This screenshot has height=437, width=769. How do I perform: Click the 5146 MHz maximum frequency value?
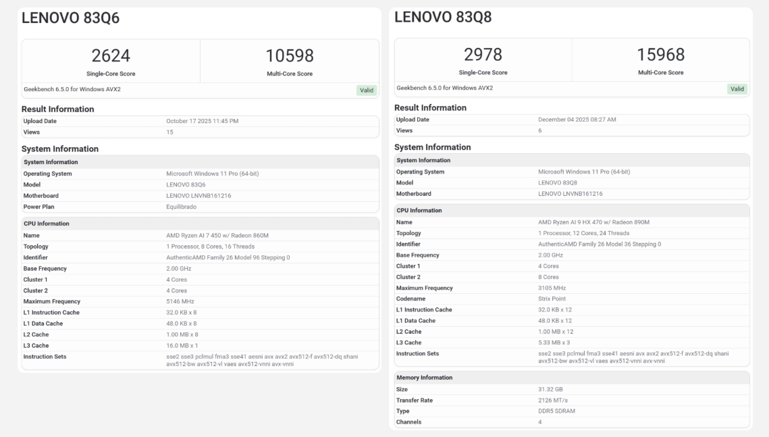180,301
